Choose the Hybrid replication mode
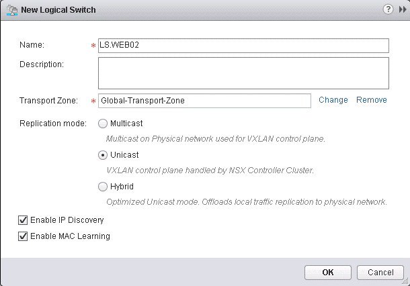The height and width of the screenshot is (286, 410). coord(103,187)
